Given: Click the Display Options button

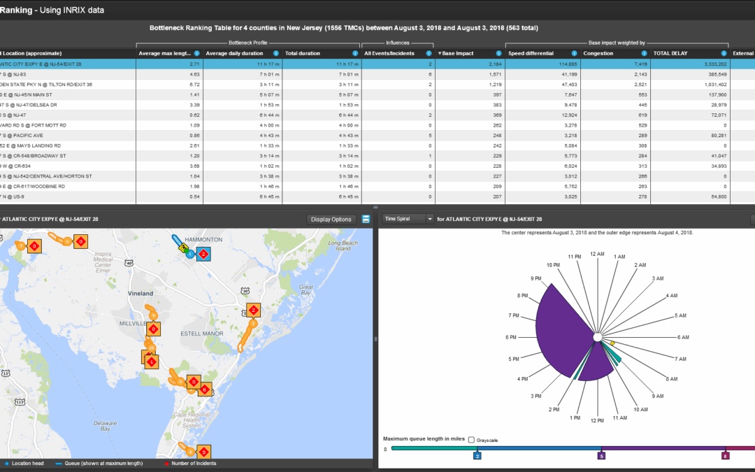Looking at the screenshot, I should point(331,219).
